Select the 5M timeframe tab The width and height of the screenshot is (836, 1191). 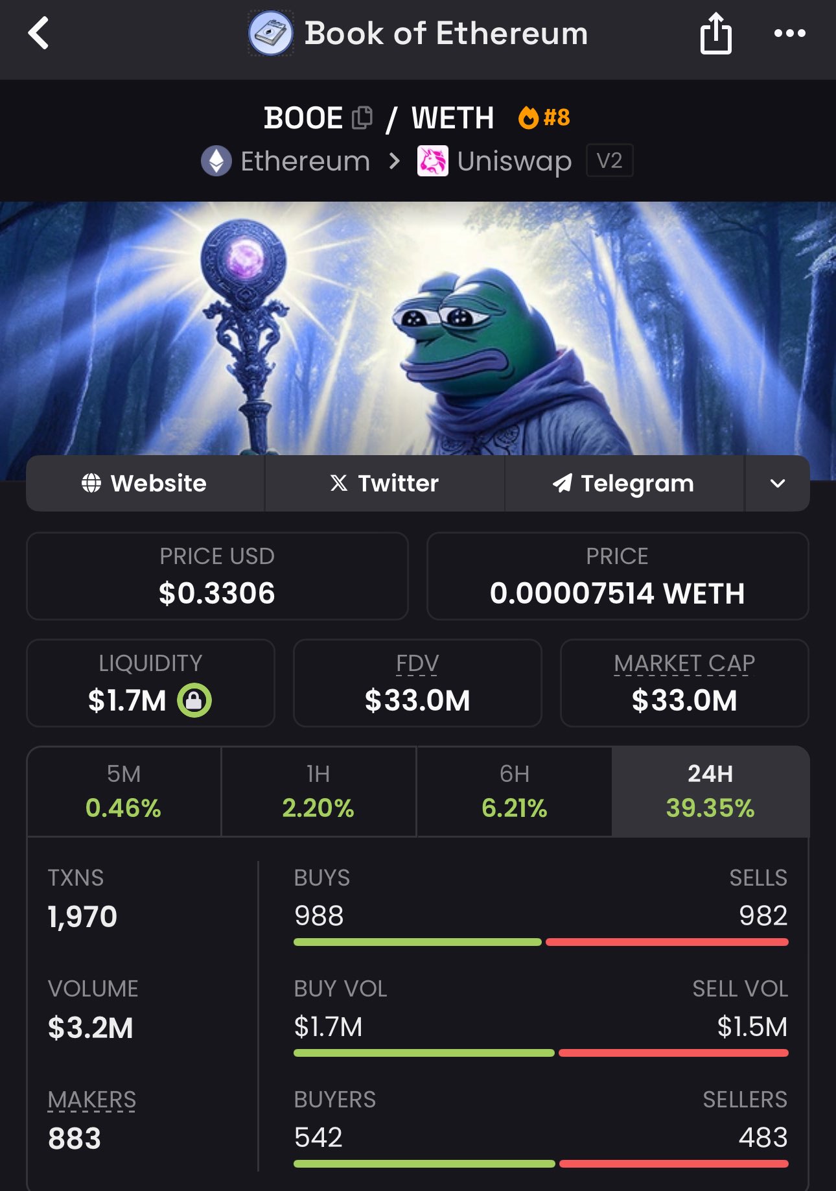tap(124, 792)
